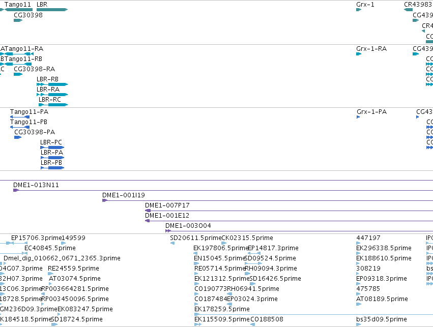Click EST EP03024.3prime
This screenshot has width=433, height=327.
229,305
